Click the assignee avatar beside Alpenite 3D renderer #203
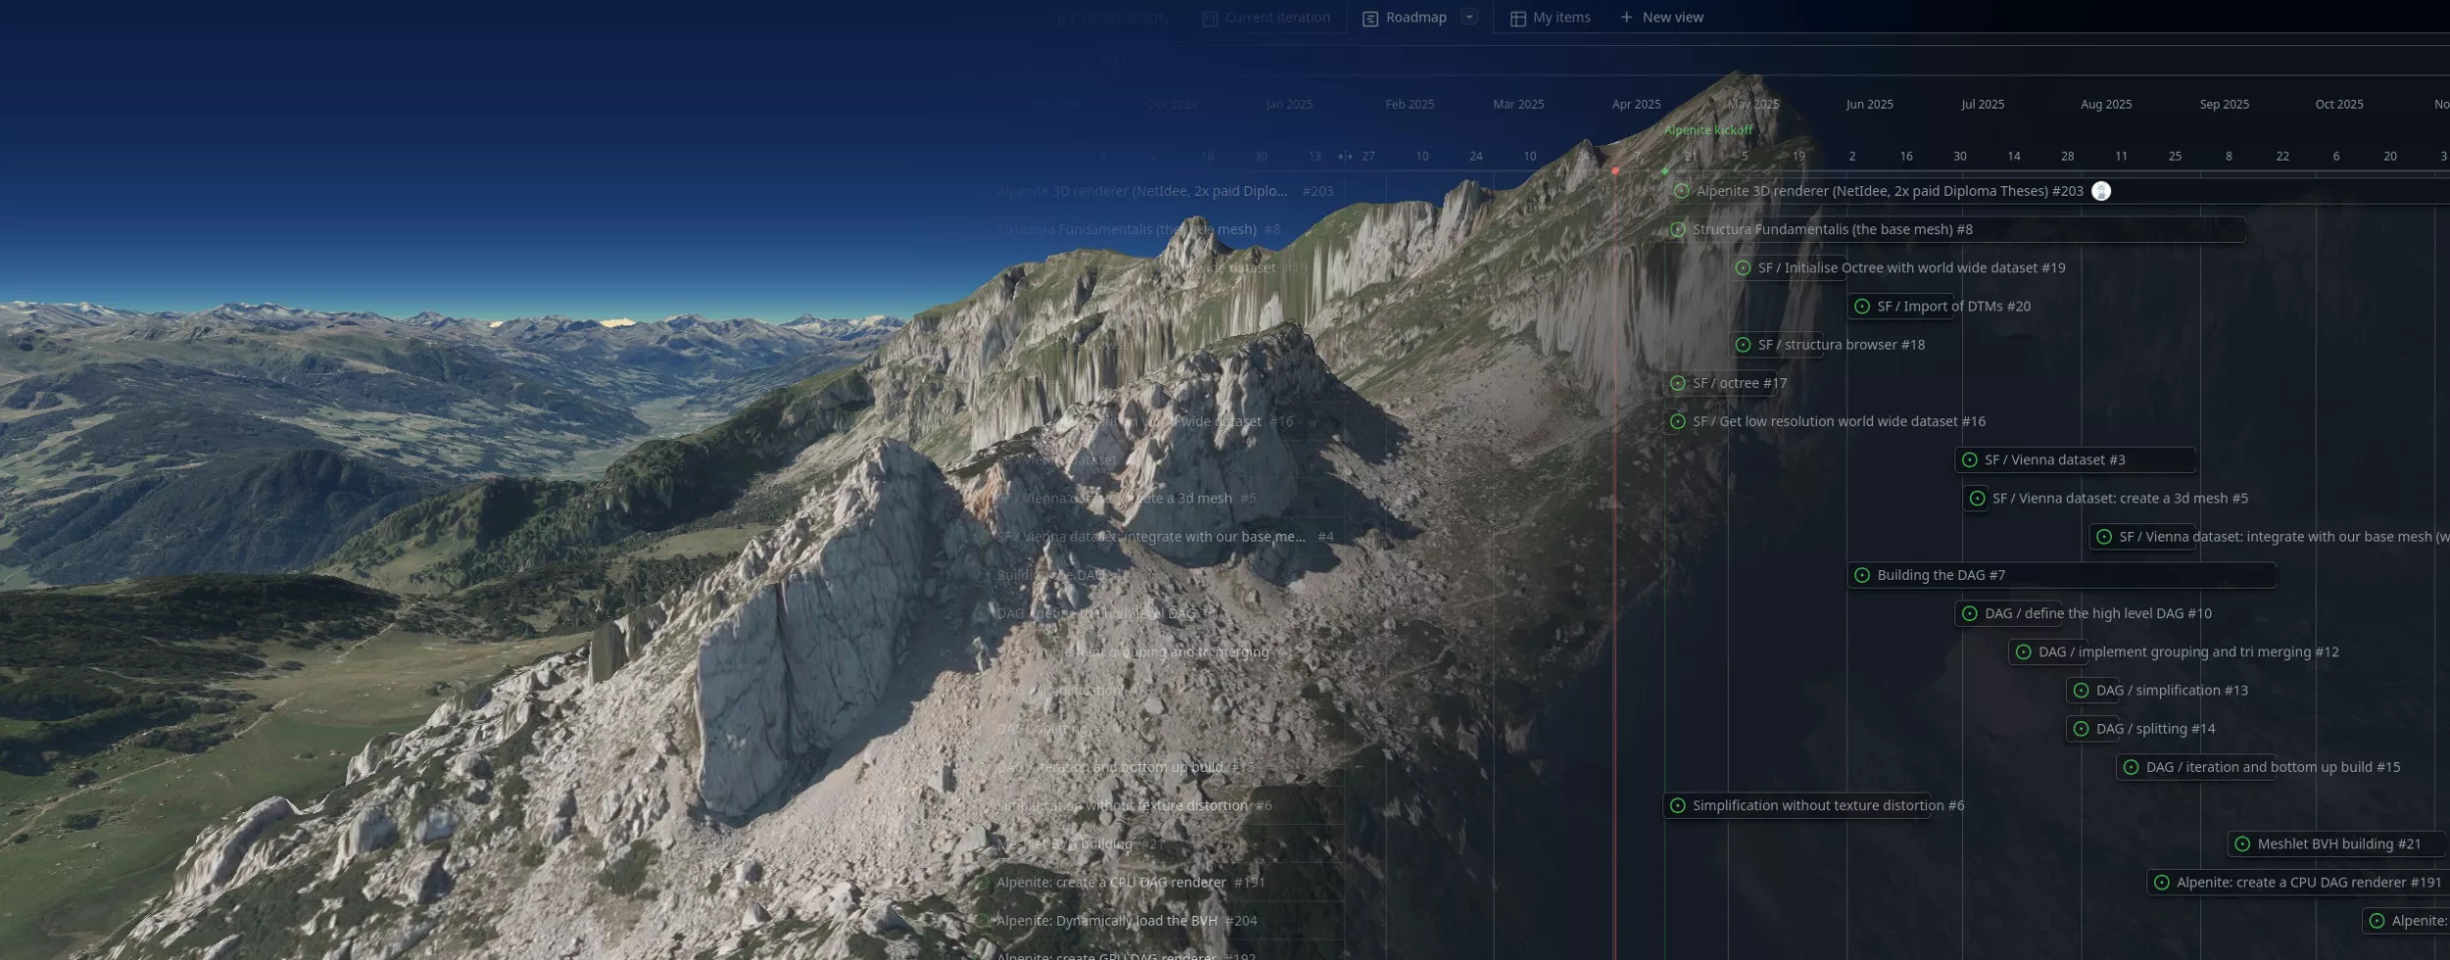The height and width of the screenshot is (960, 2450). (x=2100, y=191)
